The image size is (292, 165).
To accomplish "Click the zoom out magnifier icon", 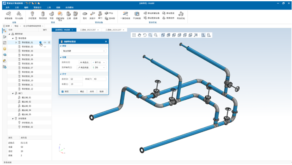I will (156, 35).
